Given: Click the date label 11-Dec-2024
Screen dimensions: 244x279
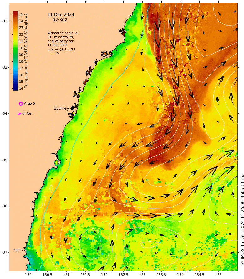Looking at the screenshot, I should [x=61, y=15].
